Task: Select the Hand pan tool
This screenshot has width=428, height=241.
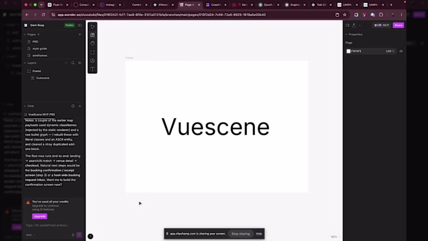Action: coord(93,43)
